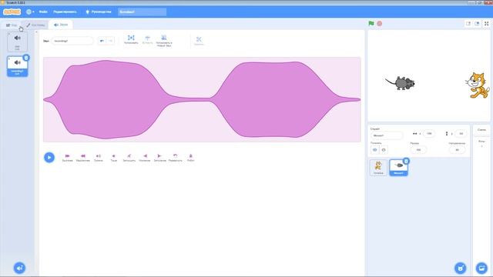
Task: Switch to small stage layout
Action: tap(468, 24)
